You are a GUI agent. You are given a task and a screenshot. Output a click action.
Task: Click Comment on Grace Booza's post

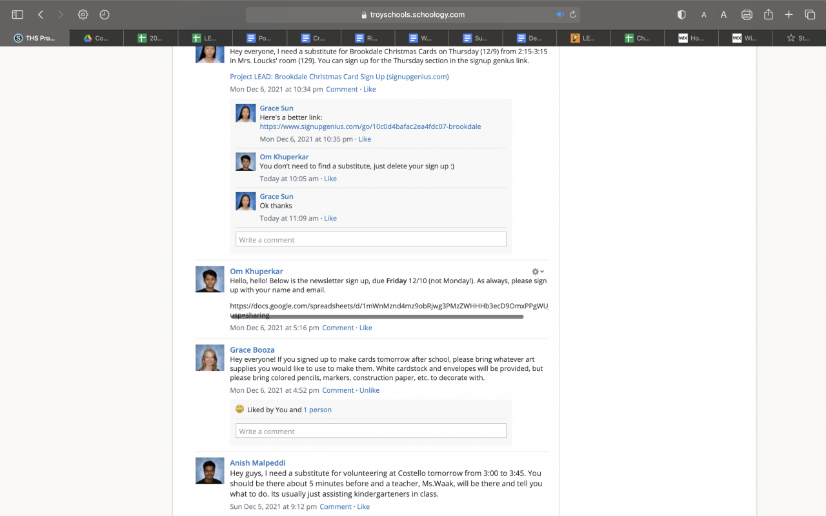coord(338,390)
